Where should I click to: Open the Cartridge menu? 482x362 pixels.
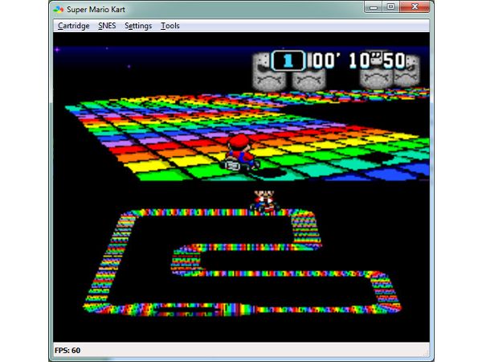(73, 26)
